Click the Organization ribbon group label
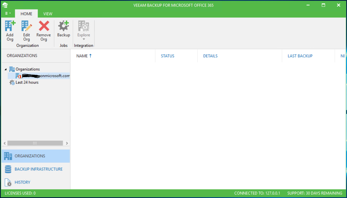This screenshot has width=347, height=198. 27,46
